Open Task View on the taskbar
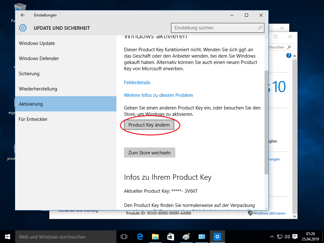 [124, 236]
